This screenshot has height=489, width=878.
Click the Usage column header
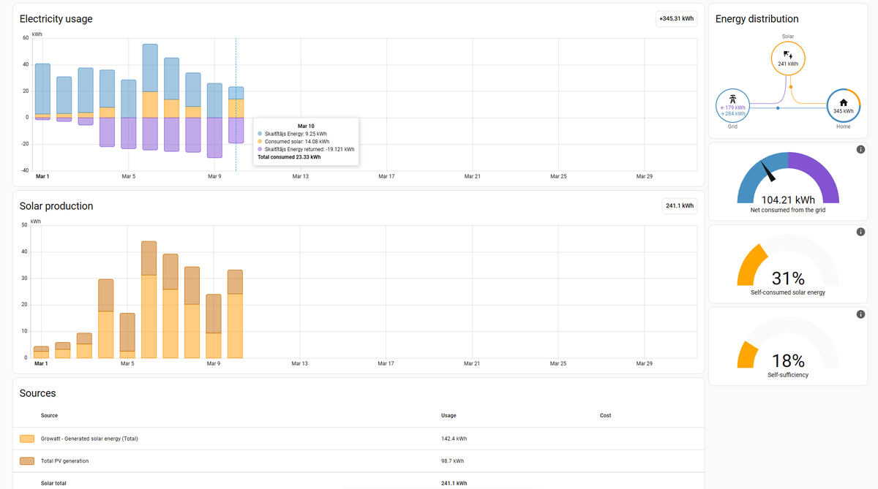449,415
